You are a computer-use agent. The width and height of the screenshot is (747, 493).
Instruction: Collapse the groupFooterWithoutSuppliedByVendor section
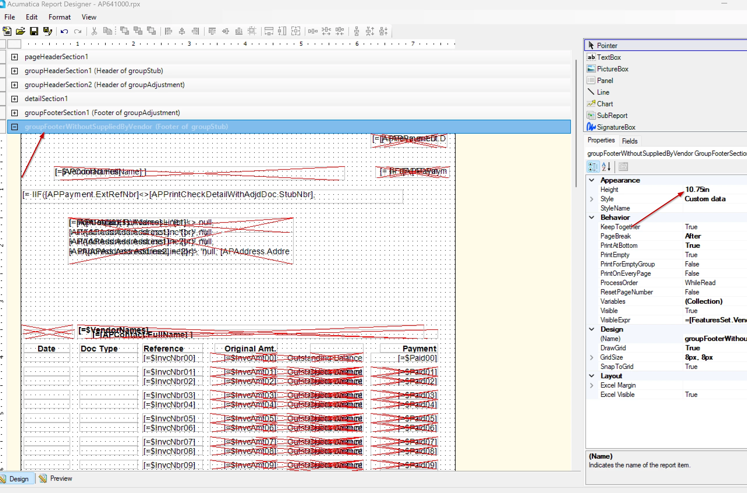[15, 127]
